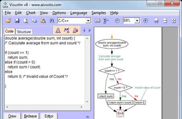Click the fit-to-width toolbar icon
182x119 pixels.
(x=165, y=21)
